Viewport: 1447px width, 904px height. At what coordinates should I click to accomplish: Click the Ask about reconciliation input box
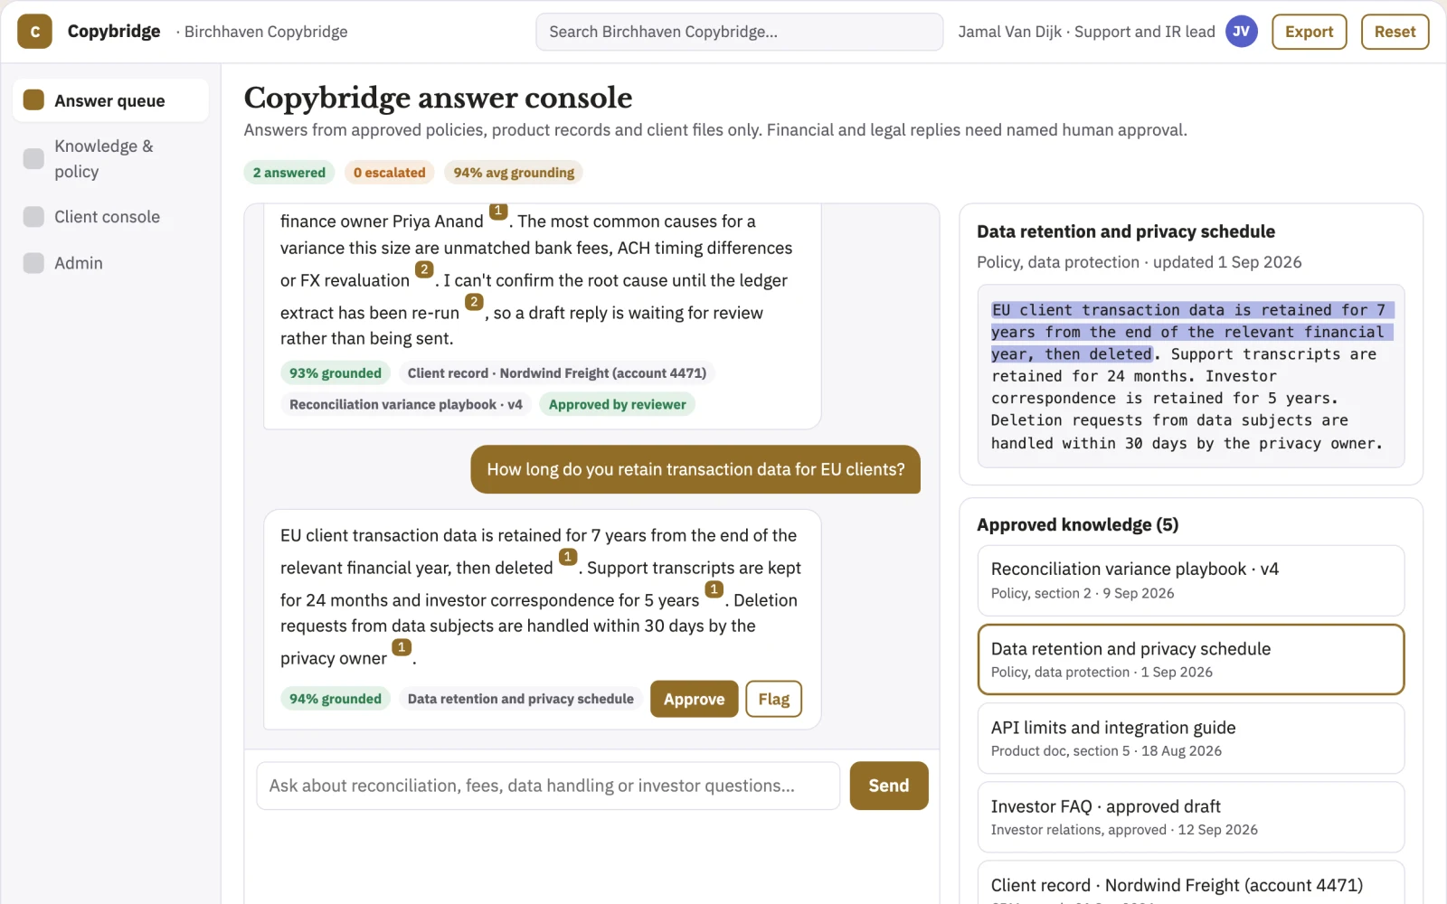548,786
